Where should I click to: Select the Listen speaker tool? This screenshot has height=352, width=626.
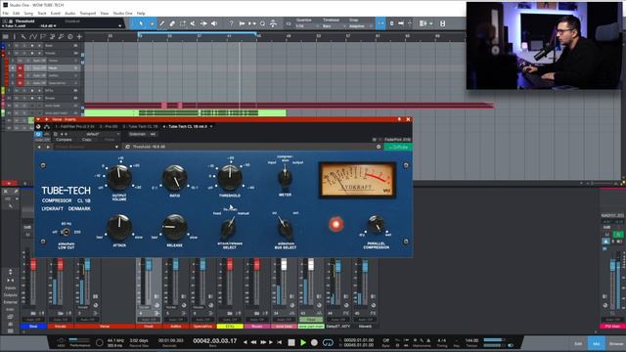pyautogui.click(x=214, y=23)
